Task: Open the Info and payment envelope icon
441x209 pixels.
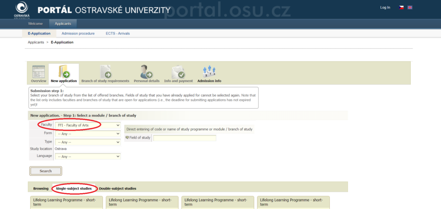Action: pos(178,72)
